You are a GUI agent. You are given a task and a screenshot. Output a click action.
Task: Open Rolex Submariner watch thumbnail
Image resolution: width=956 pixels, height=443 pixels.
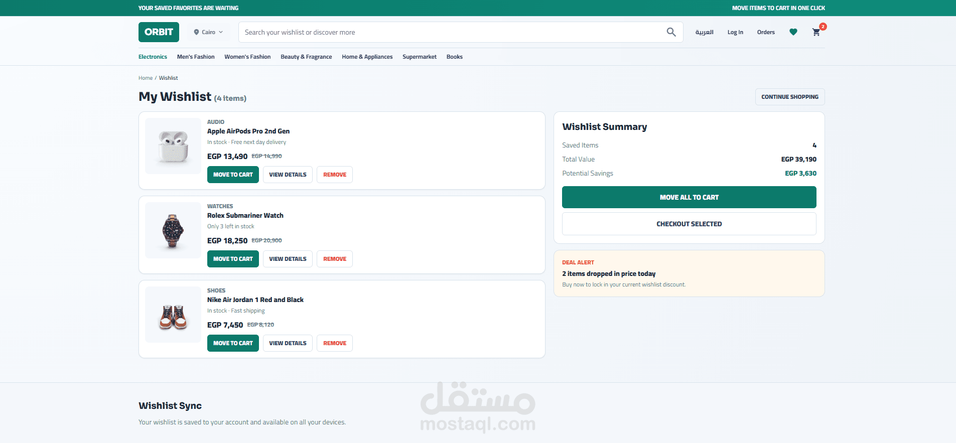click(173, 230)
